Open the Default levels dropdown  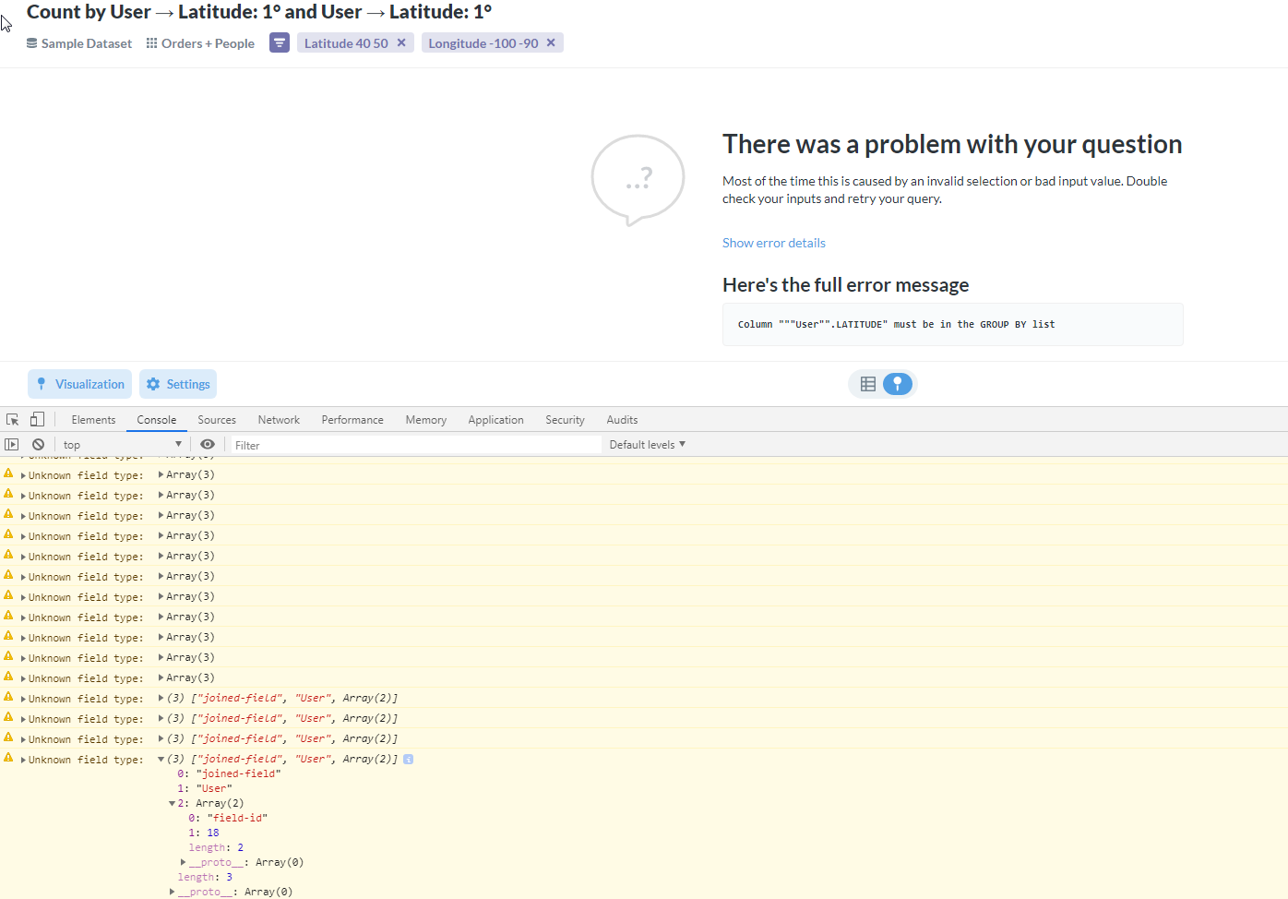(646, 444)
